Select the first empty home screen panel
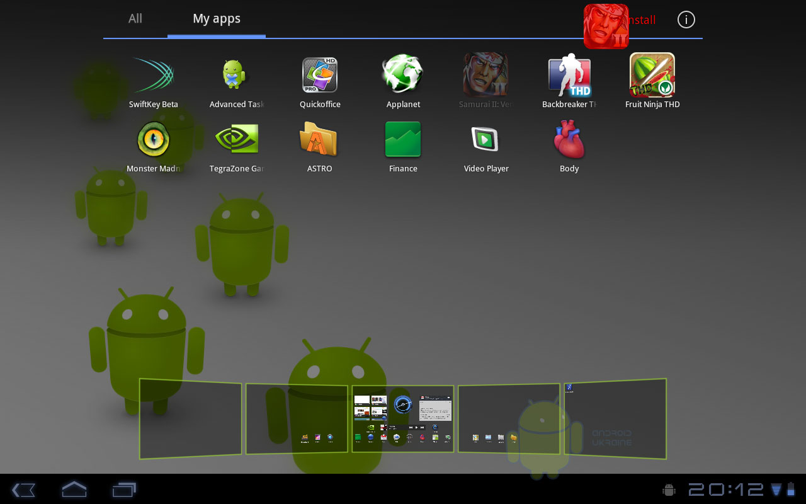This screenshot has width=806, height=504. click(190, 418)
